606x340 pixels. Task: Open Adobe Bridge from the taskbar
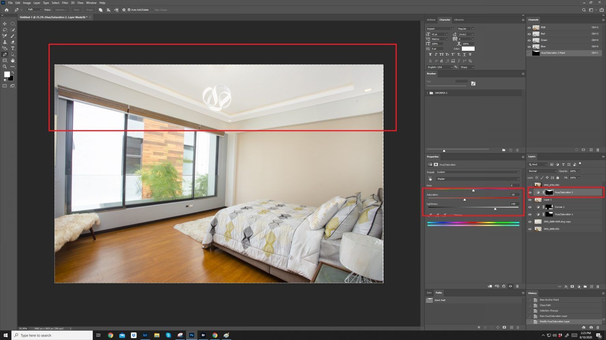203,335
